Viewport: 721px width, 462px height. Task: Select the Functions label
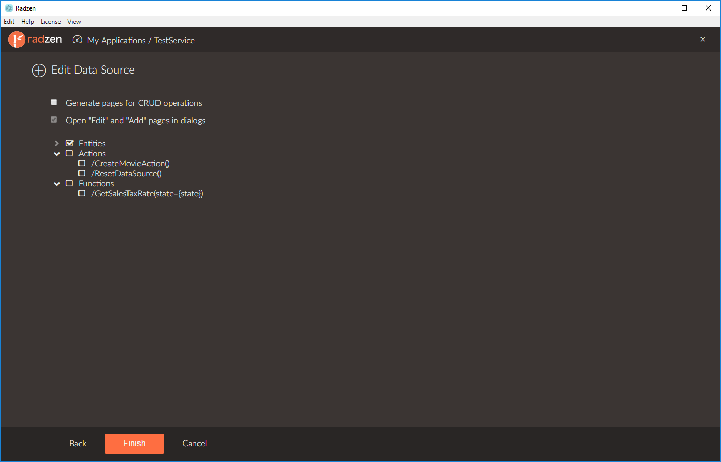(x=96, y=183)
